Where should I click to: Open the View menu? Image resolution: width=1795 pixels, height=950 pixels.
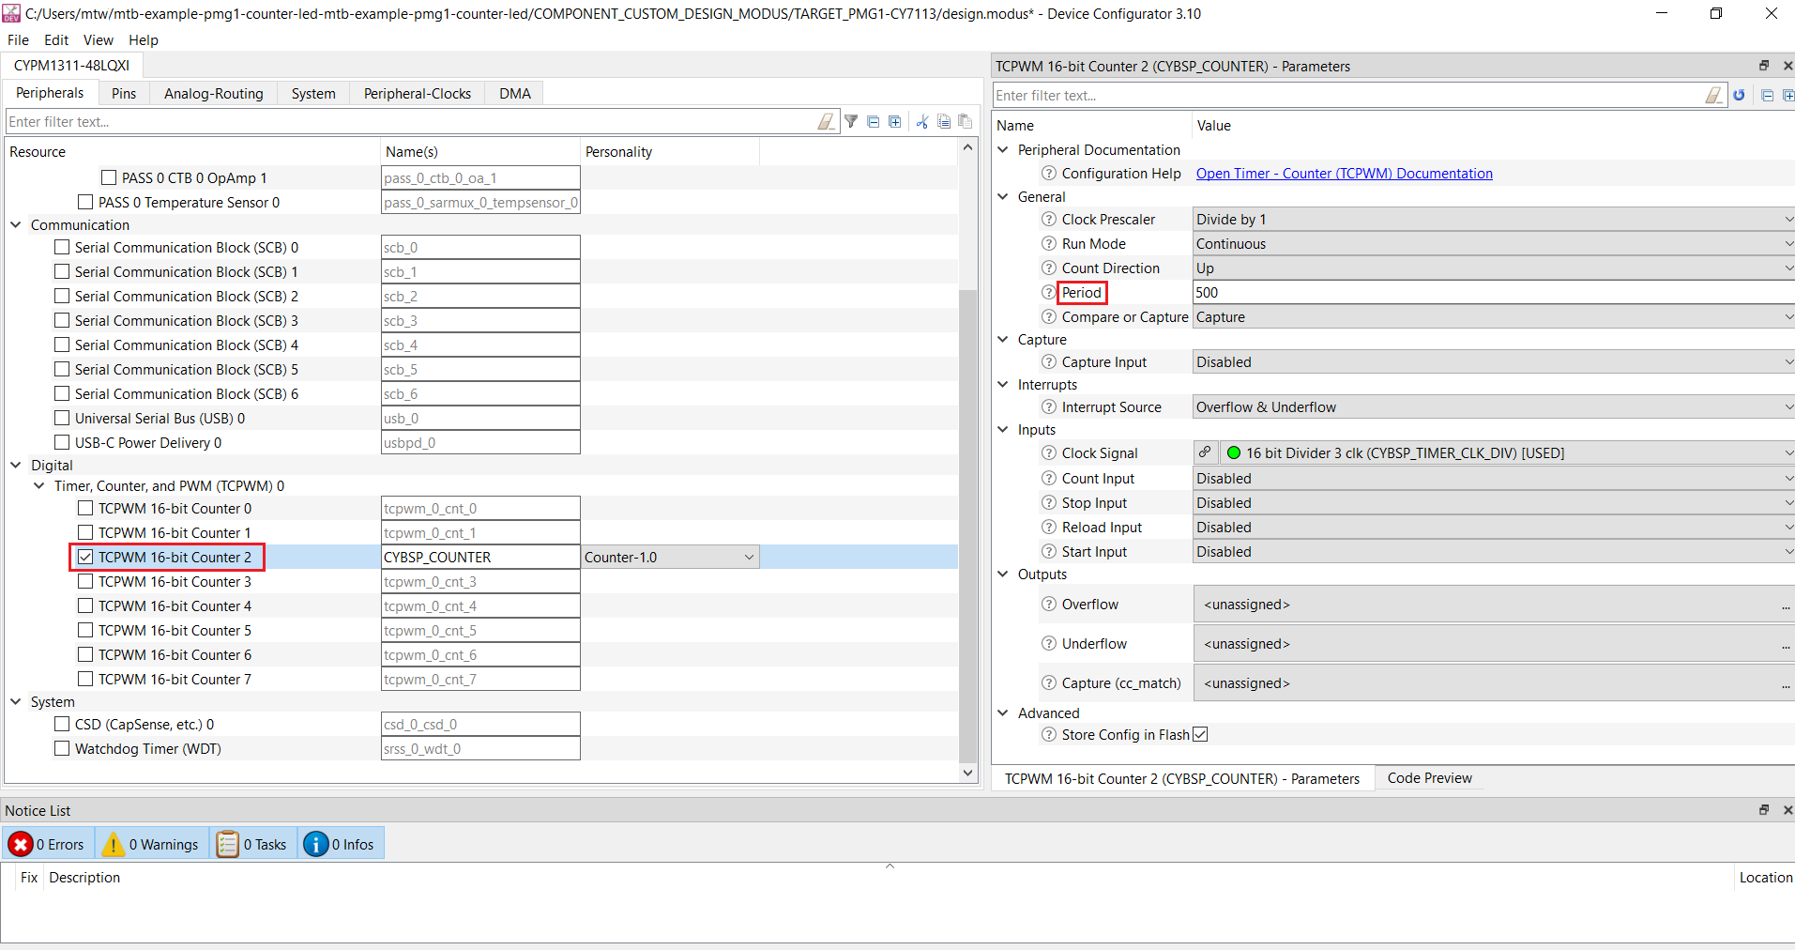pos(99,40)
